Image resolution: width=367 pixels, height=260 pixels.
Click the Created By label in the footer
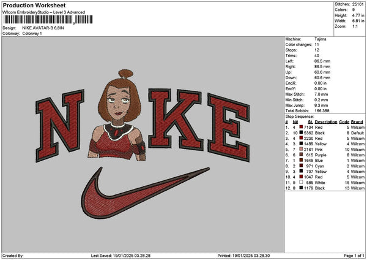[x=13, y=256]
